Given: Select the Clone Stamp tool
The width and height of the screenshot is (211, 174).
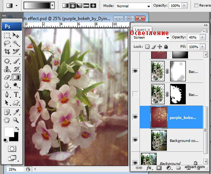Looking at the screenshot, I should tap(7, 69).
